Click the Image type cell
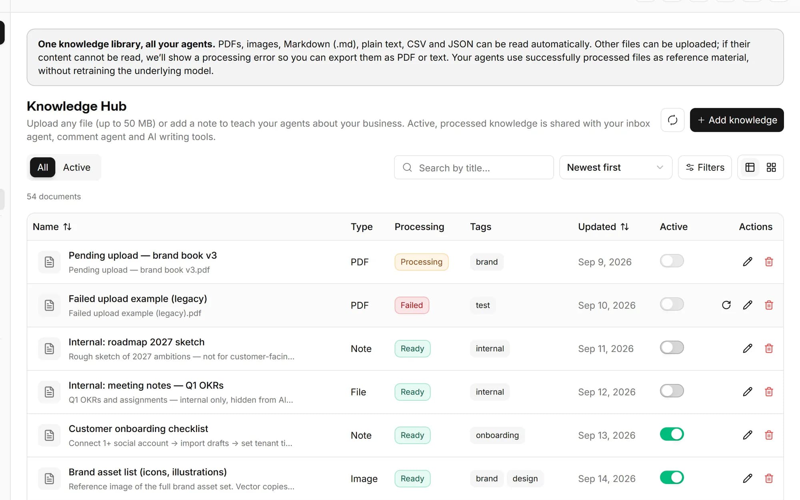 coord(364,478)
